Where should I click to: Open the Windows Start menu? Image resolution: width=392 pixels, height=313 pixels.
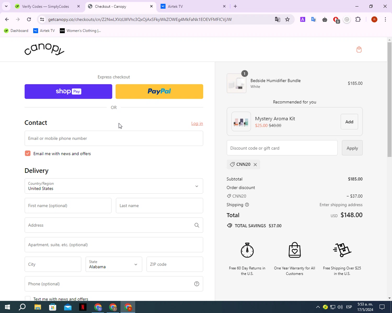click(x=7, y=307)
